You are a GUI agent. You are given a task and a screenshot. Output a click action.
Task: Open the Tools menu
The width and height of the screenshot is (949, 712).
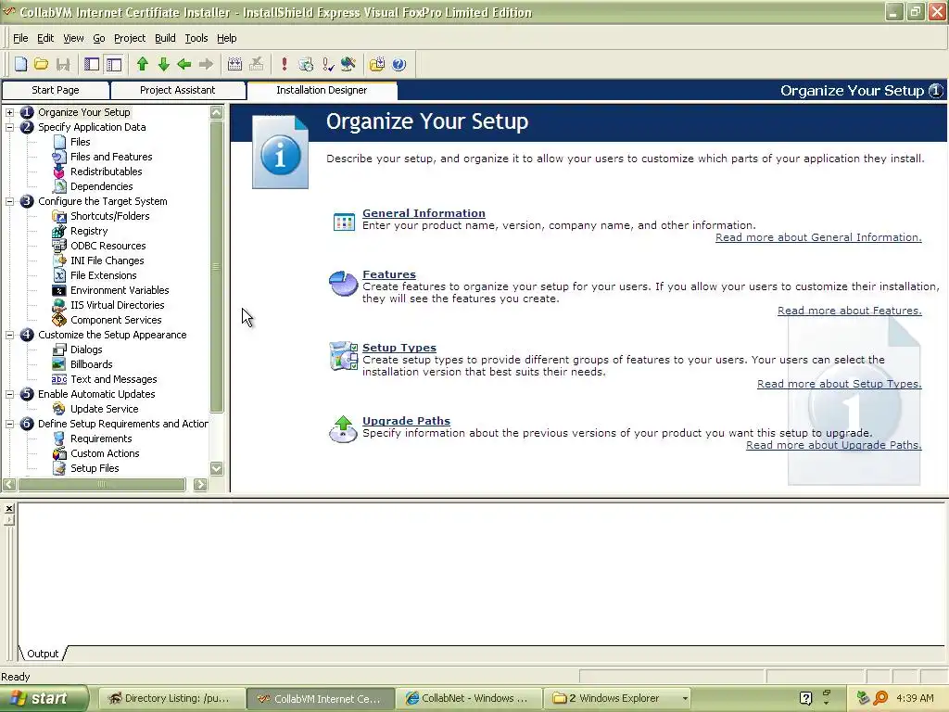196,38
